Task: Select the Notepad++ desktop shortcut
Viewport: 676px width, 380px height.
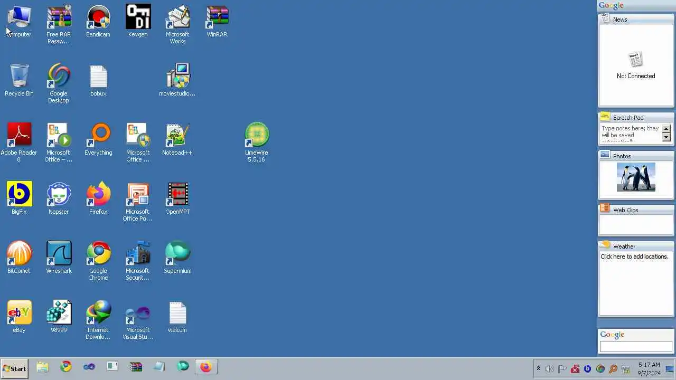Action: tap(177, 139)
